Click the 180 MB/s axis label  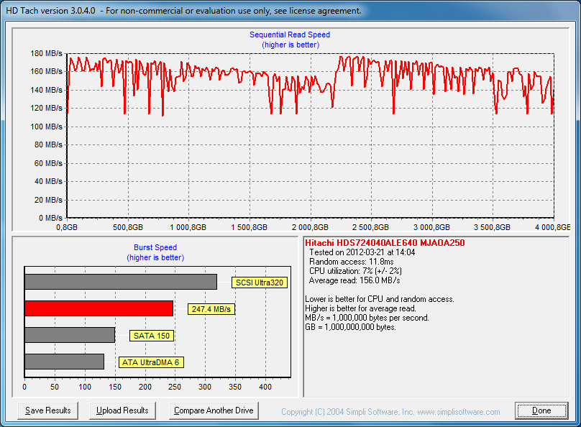pyautogui.click(x=46, y=53)
